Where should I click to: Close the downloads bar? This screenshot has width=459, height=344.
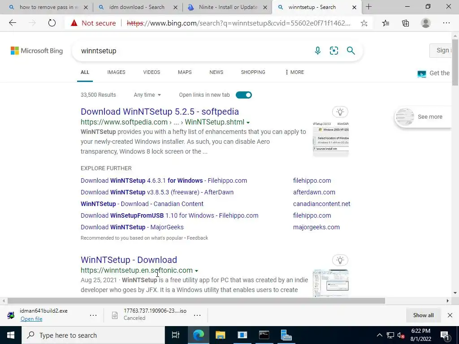[x=450, y=315]
